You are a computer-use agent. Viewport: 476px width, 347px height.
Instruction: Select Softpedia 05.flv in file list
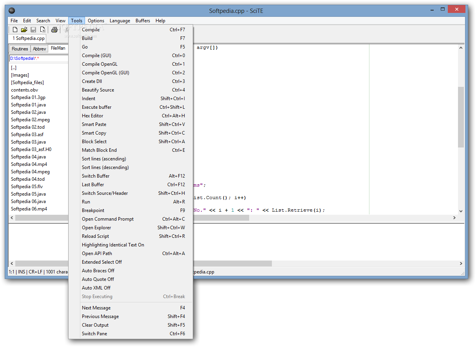coord(27,187)
